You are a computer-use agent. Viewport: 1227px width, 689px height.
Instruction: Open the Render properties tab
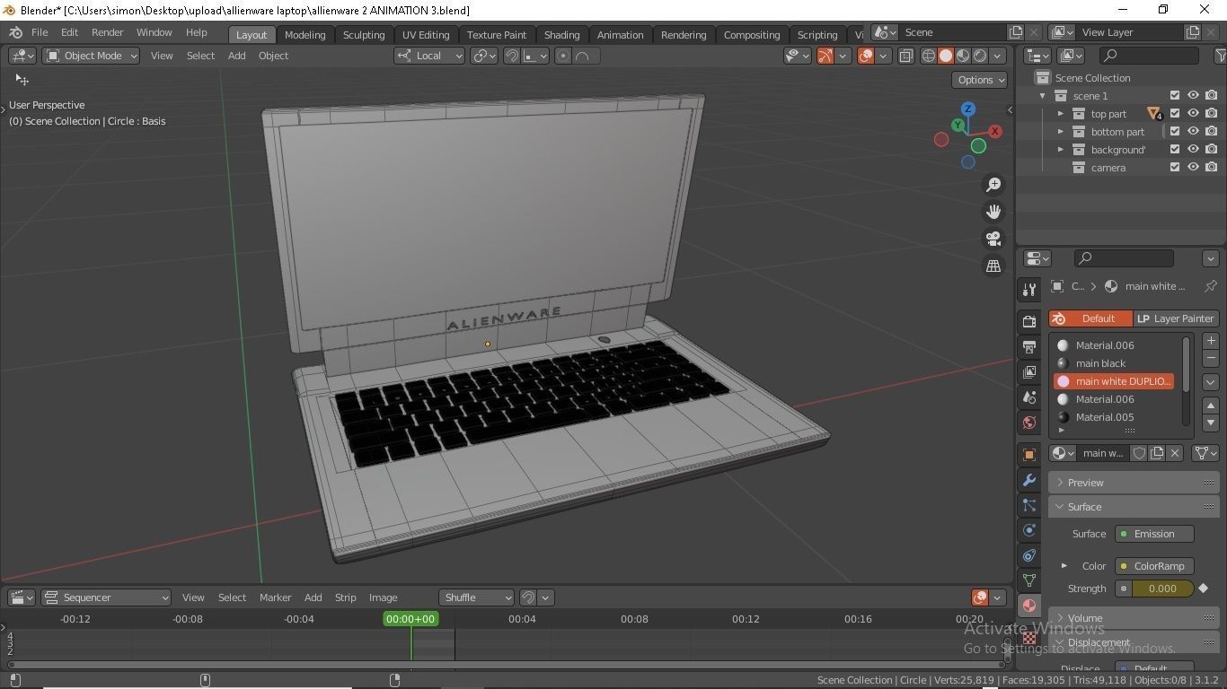(x=1029, y=321)
